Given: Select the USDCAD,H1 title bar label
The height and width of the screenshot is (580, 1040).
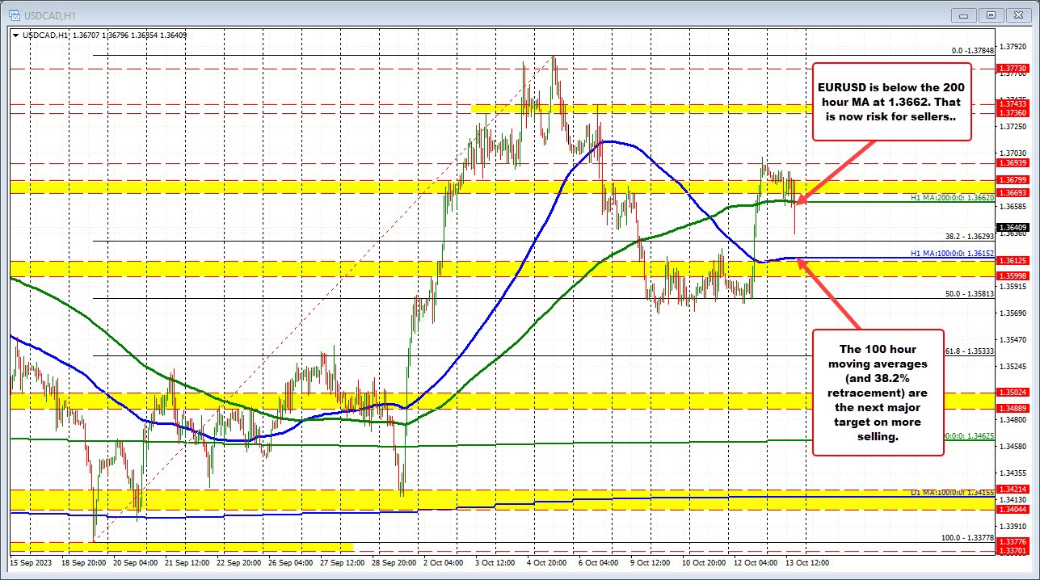Looking at the screenshot, I should [48, 15].
